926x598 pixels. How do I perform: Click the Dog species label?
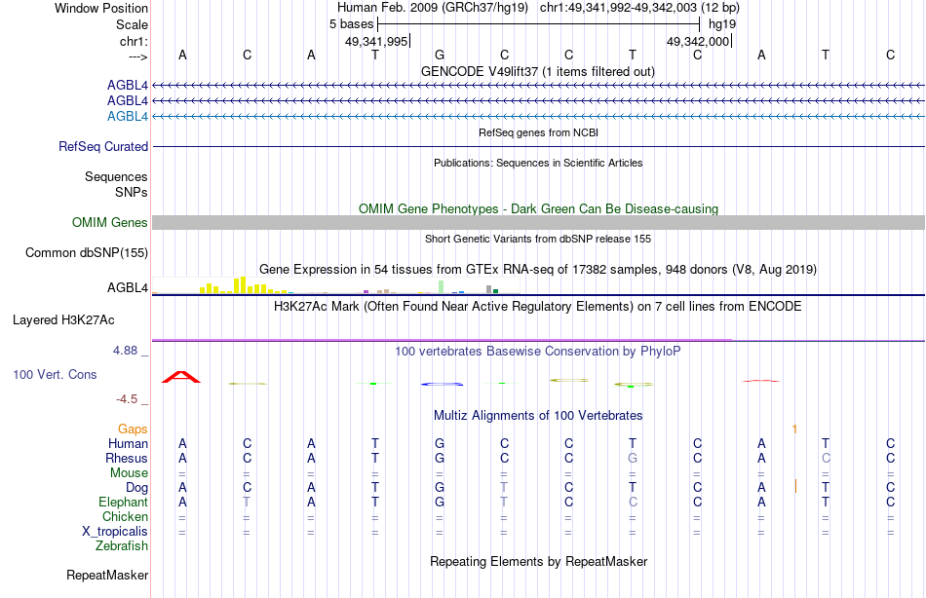137,488
